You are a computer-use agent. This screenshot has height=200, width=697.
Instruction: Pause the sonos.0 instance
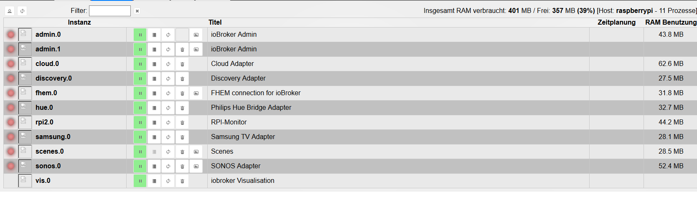[x=140, y=166]
